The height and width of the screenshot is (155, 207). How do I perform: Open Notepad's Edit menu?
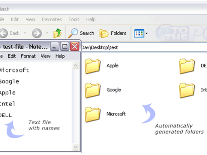point(12,56)
